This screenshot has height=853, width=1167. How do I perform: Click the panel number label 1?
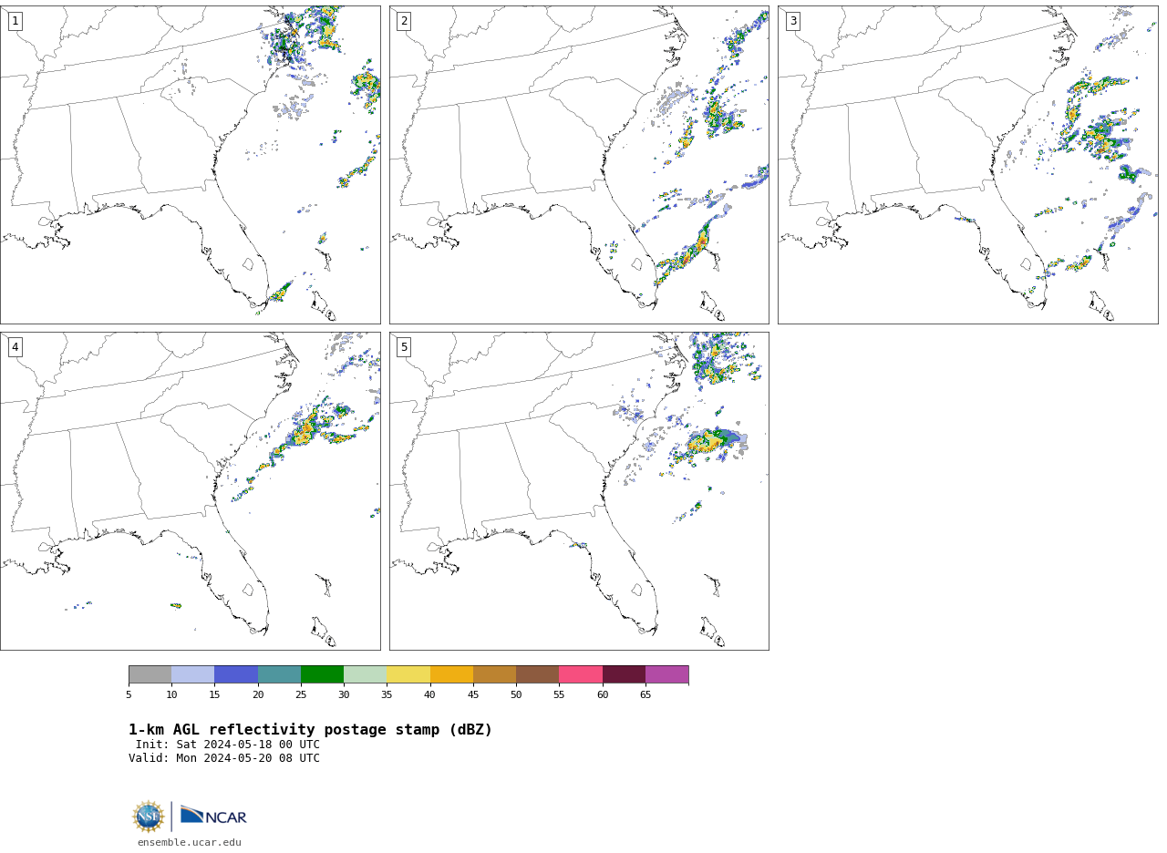[x=15, y=21]
